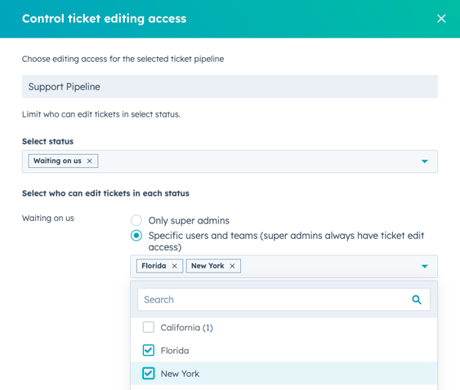
Task: Open the Select status dropdown arrow
Action: (x=425, y=162)
